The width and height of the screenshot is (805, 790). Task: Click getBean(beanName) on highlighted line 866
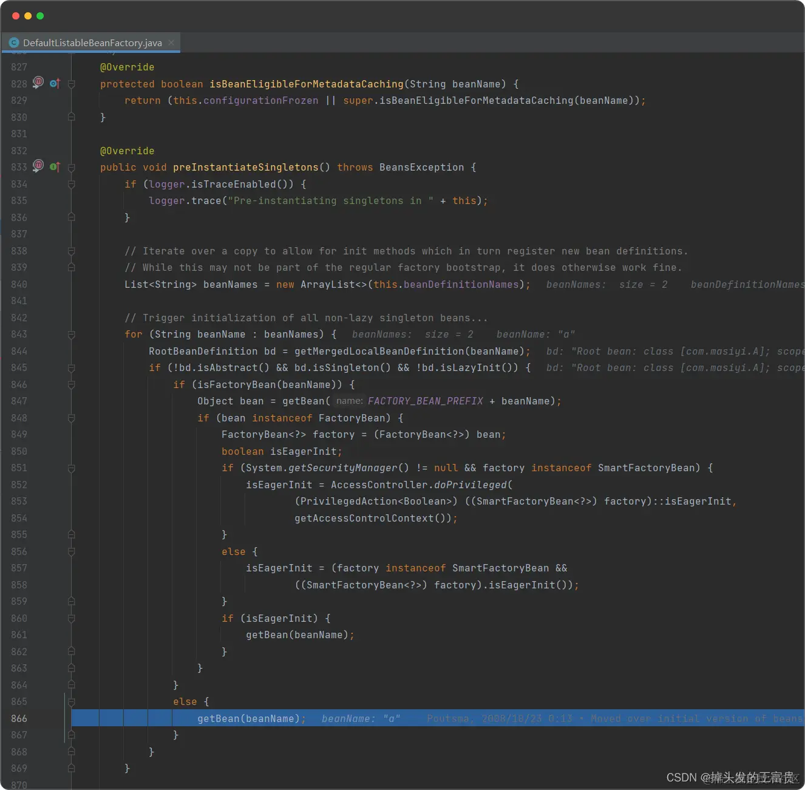tap(249, 718)
